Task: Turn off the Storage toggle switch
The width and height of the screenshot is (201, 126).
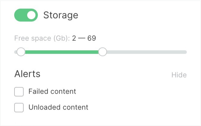Action: (26, 15)
